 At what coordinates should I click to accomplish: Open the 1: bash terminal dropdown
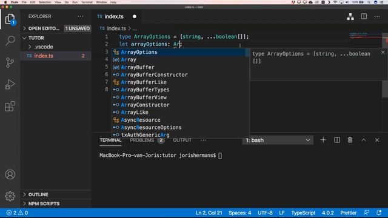pos(278,140)
